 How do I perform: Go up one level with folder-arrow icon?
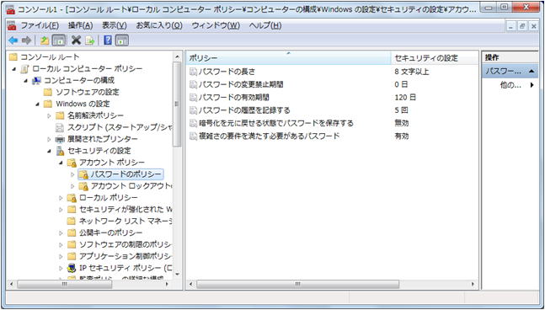tap(45, 40)
